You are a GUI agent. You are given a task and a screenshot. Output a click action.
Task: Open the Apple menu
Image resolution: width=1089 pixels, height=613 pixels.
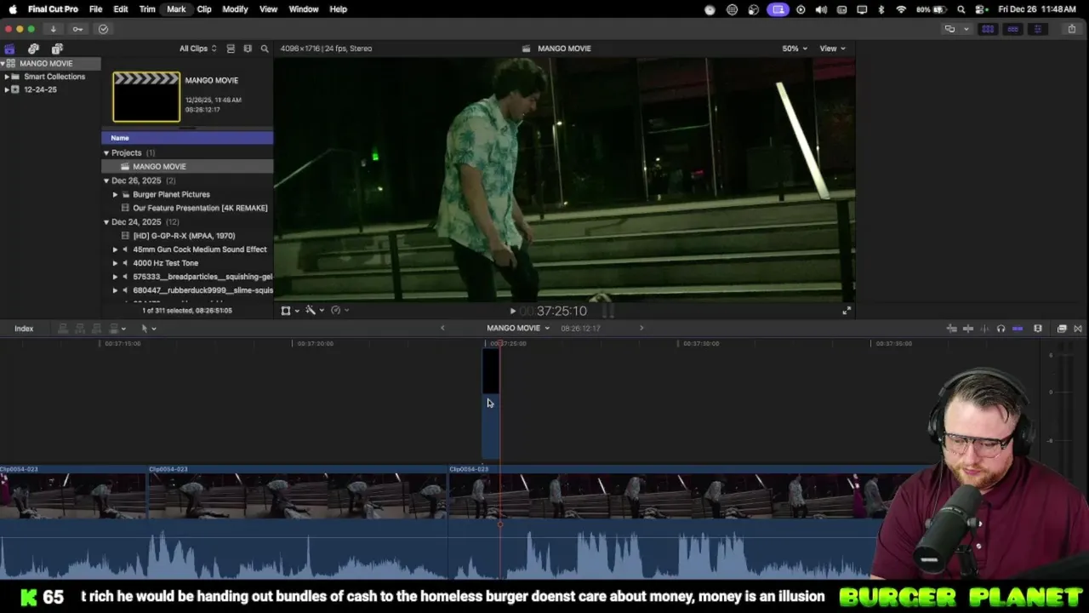click(x=13, y=9)
